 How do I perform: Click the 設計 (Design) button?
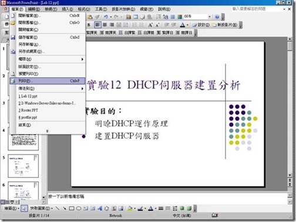click(201, 25)
